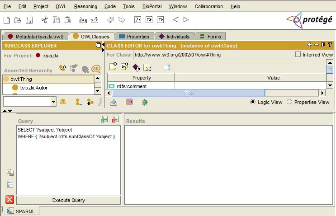Select the Properties View radio button

[x=289, y=102]
